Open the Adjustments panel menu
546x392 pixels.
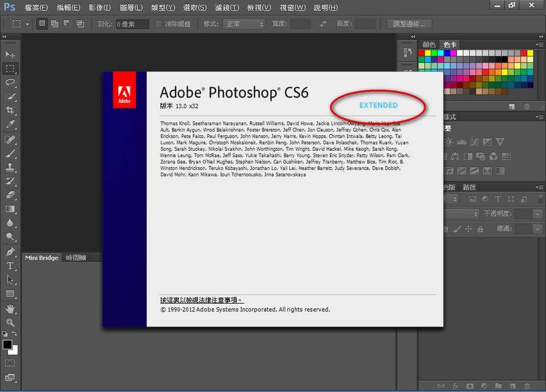[x=539, y=117]
